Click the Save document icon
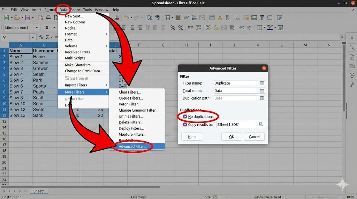This screenshot has height=199, width=357. click(28, 17)
